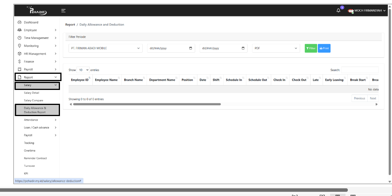Change the Show entries count dropdown
The width and height of the screenshot is (392, 196).
tap(83, 70)
